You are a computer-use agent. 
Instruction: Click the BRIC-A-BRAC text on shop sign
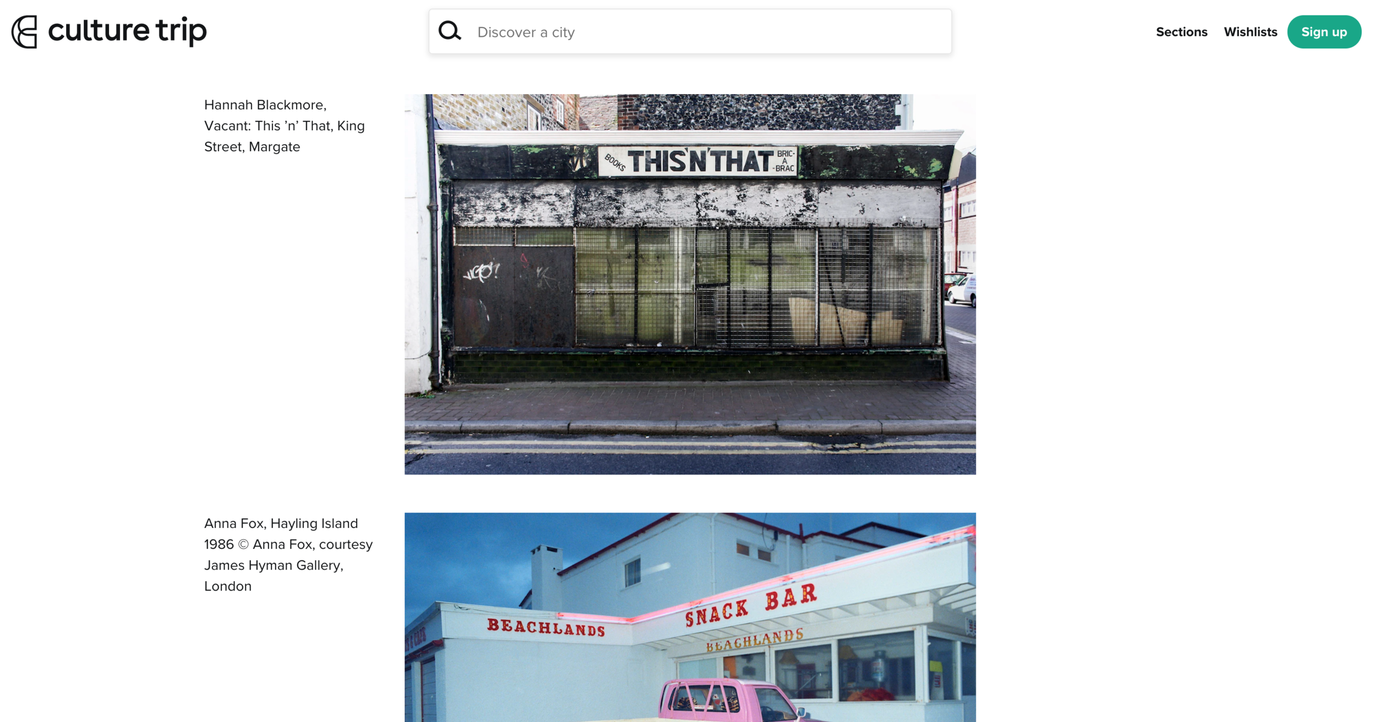click(x=785, y=161)
